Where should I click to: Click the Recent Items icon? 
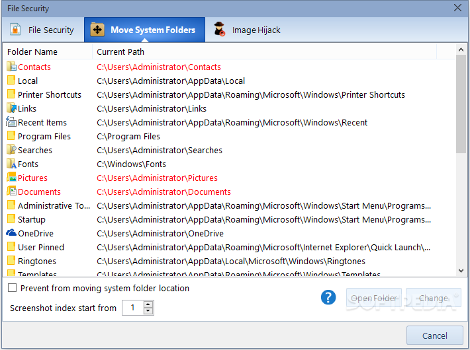coord(11,122)
